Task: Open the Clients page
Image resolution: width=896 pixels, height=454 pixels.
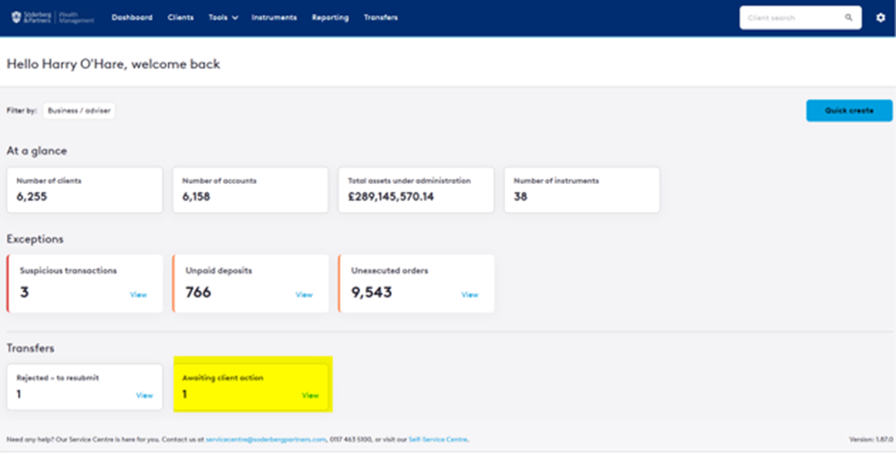Action: click(x=180, y=17)
